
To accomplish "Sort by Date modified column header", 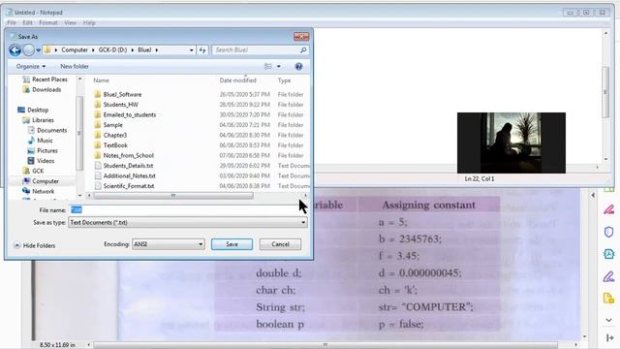I will point(238,80).
